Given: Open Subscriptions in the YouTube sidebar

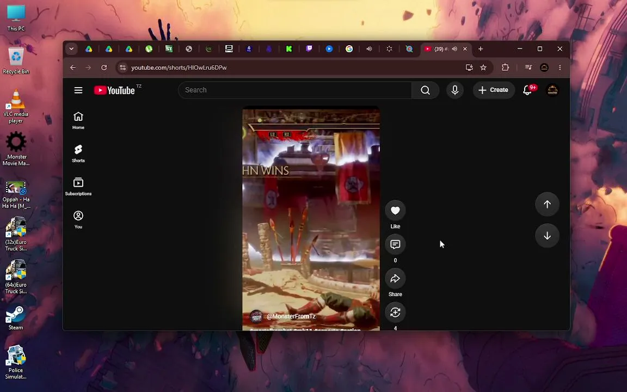Looking at the screenshot, I should click(78, 186).
